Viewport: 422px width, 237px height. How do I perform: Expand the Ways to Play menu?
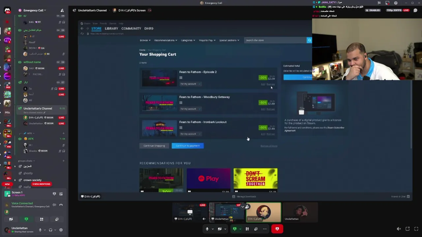207,40
